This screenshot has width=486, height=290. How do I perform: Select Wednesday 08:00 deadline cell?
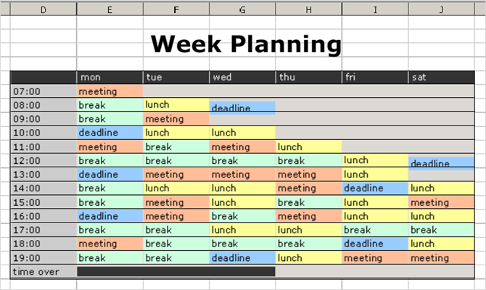tap(242, 108)
